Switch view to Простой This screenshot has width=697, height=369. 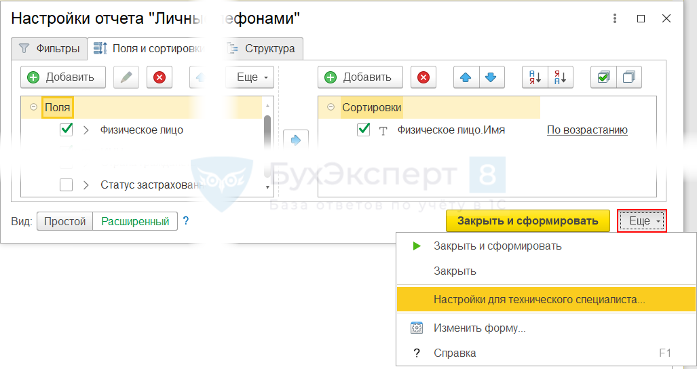tap(65, 221)
